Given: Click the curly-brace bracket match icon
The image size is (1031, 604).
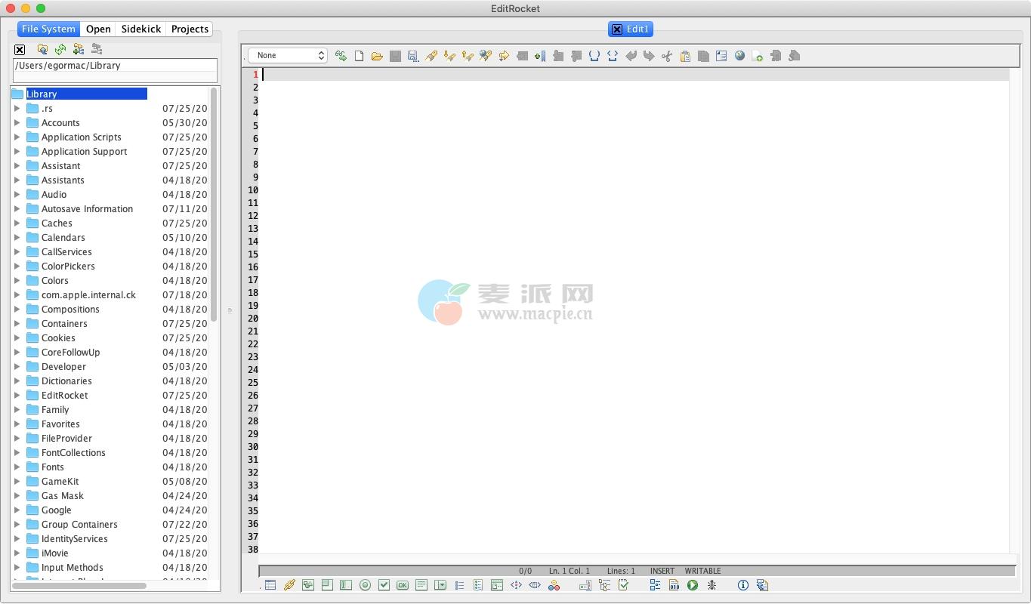Looking at the screenshot, I should (x=594, y=56).
